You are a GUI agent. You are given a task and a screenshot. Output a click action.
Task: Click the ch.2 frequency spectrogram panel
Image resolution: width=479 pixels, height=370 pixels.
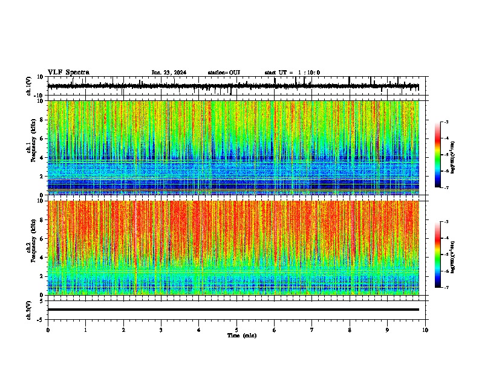(x=233, y=248)
